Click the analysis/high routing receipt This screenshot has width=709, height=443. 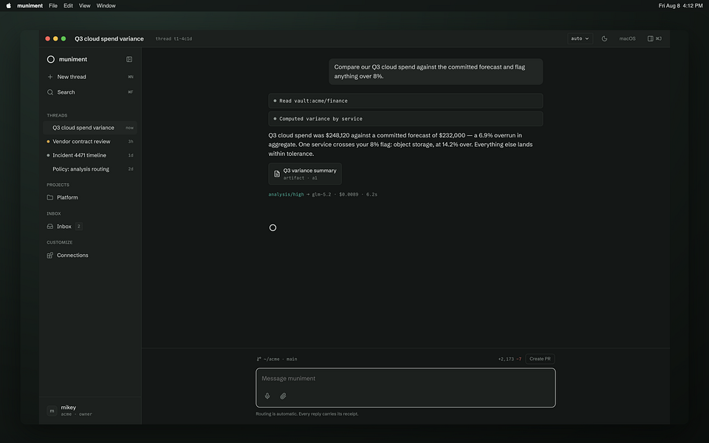tap(287, 194)
